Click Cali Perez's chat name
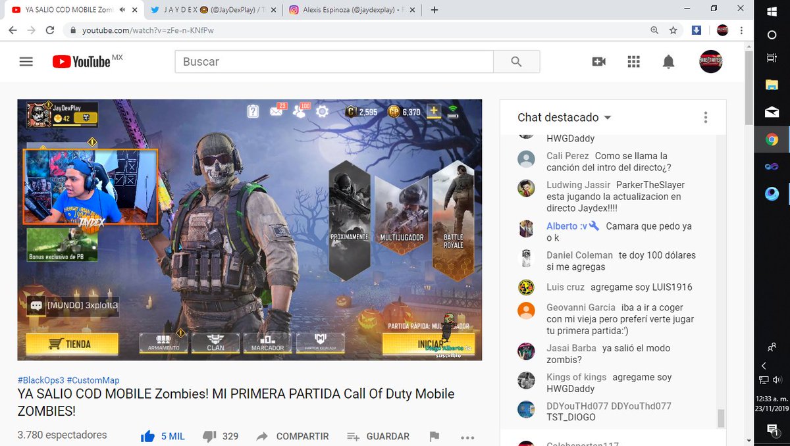790x446 pixels. (567, 156)
